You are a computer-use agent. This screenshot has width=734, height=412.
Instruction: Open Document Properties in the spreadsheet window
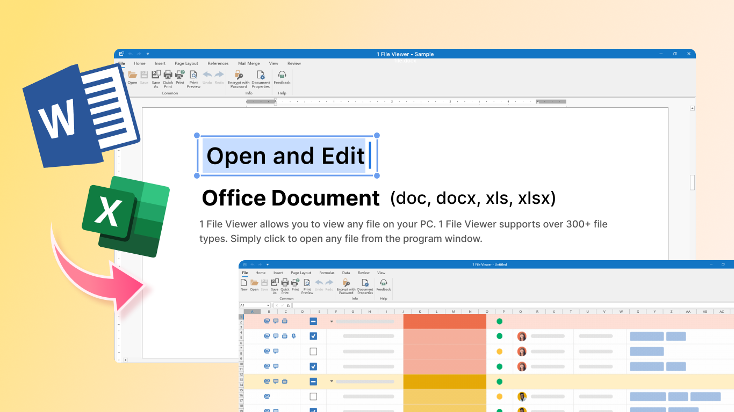pos(365,287)
